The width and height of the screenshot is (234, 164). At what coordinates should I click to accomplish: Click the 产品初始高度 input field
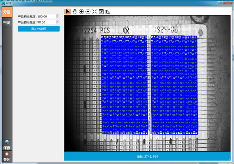[46, 23]
